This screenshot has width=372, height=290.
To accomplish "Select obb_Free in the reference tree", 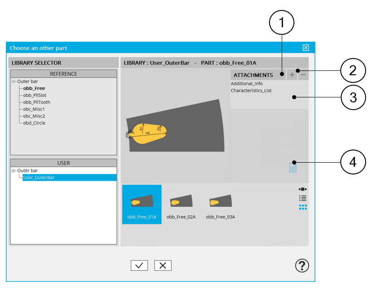I will click(x=34, y=88).
